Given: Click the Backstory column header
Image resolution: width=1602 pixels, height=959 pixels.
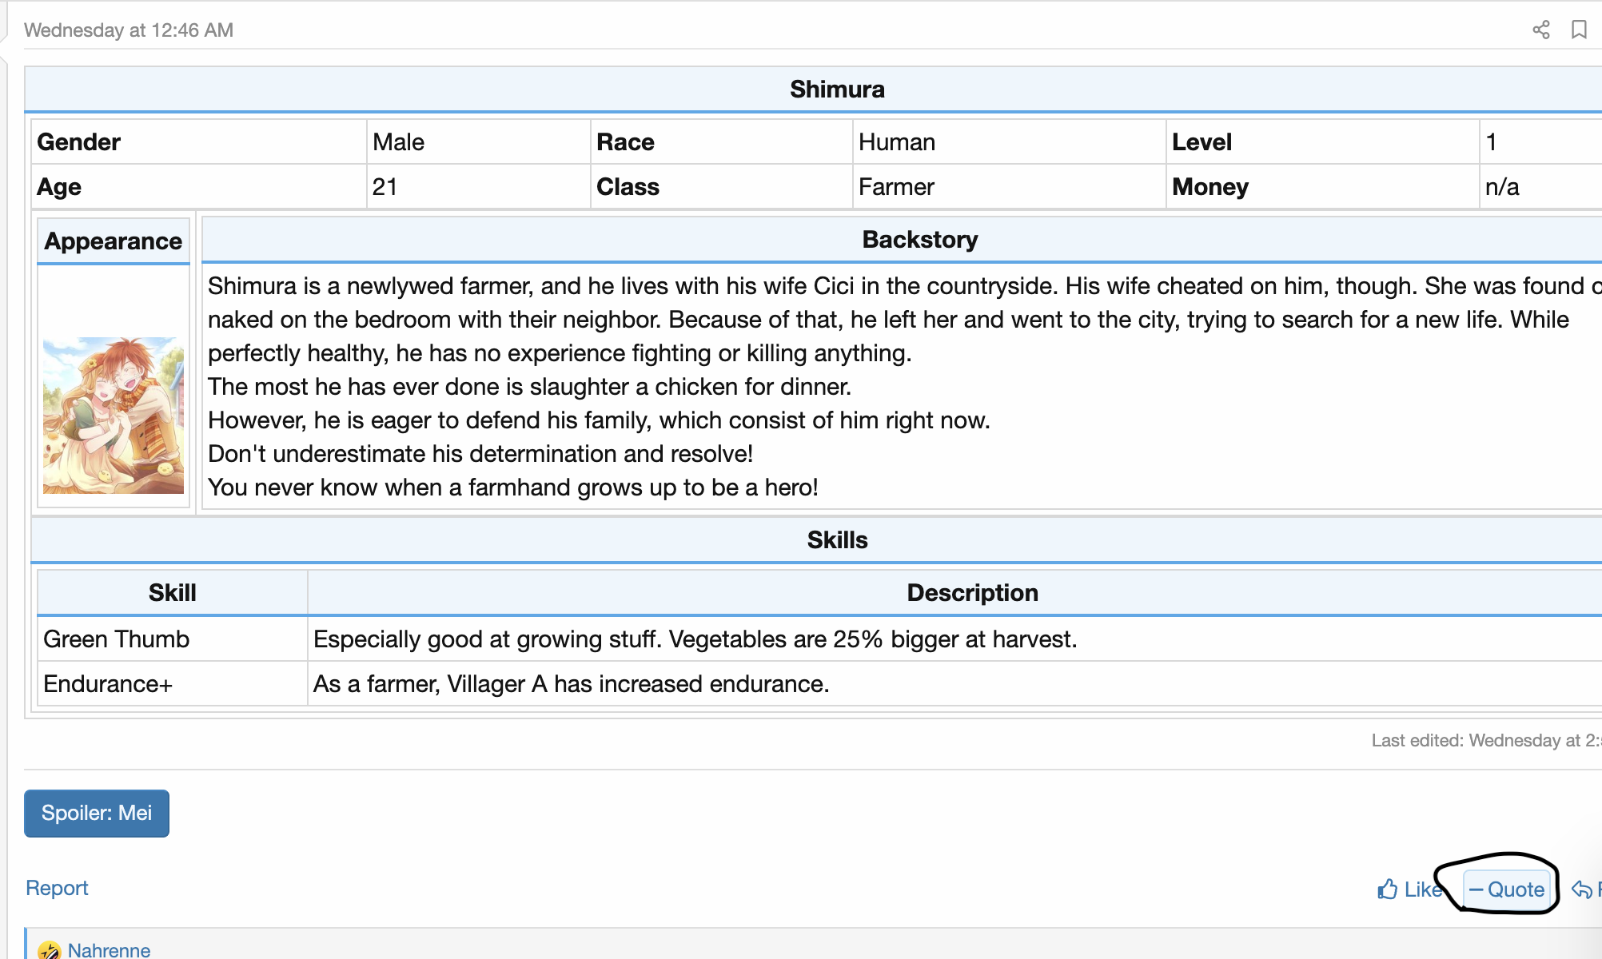Looking at the screenshot, I should (x=919, y=240).
